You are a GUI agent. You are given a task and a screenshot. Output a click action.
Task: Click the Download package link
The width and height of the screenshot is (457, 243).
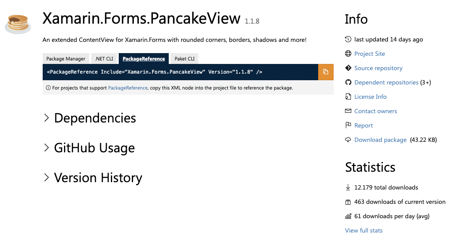tap(380, 140)
